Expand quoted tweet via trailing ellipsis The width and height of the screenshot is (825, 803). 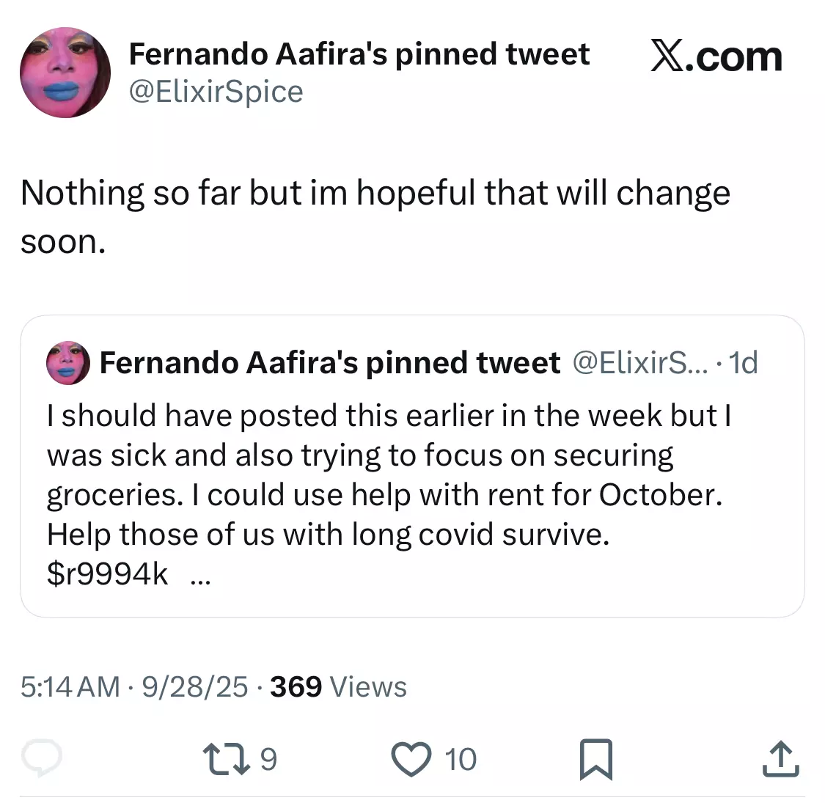[200, 579]
